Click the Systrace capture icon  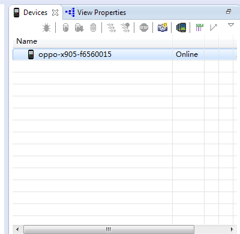[199, 28]
